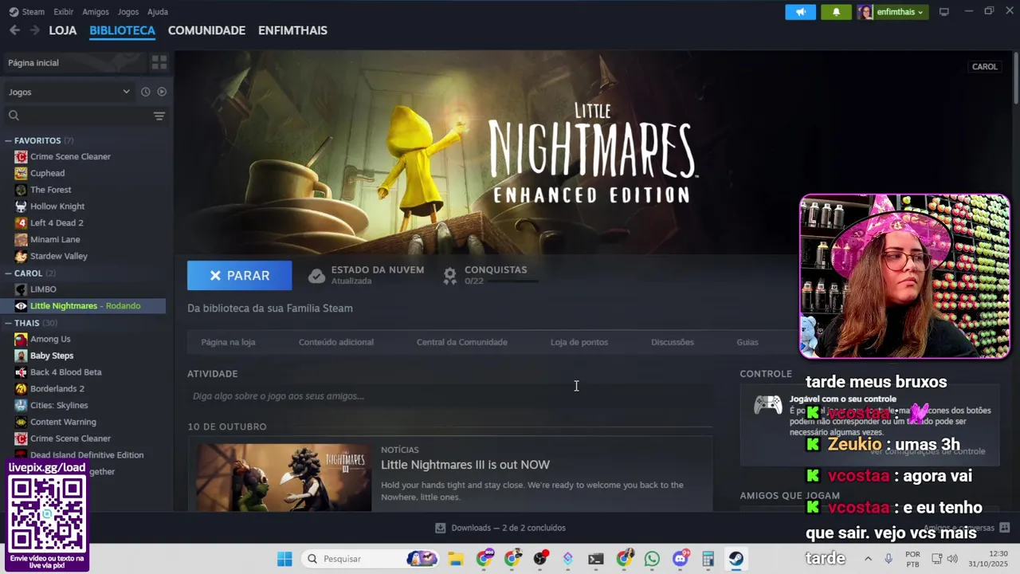Click the downloads icon in the bottom bar
This screenshot has height=574, width=1020.
coord(440,528)
